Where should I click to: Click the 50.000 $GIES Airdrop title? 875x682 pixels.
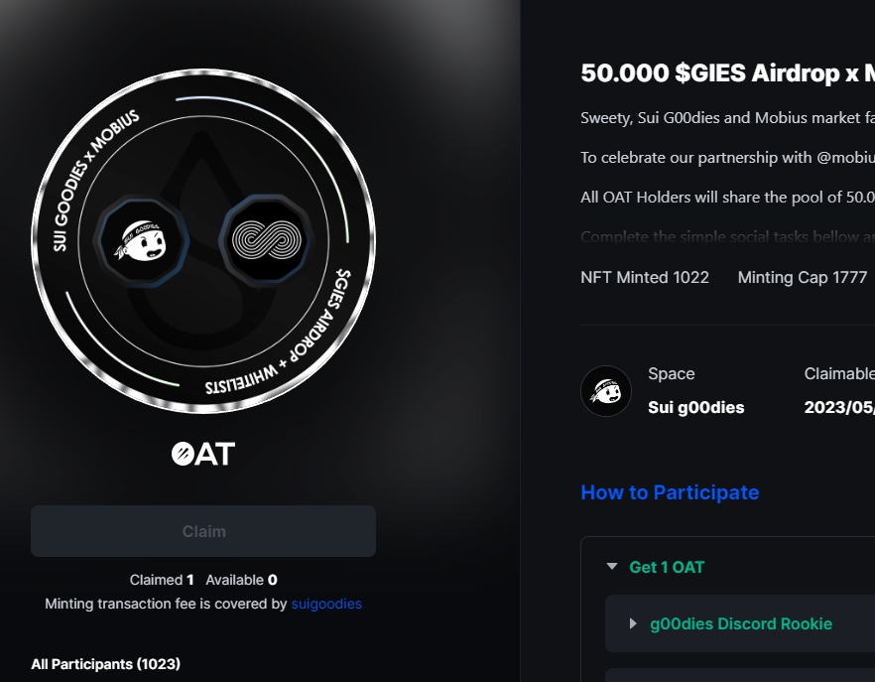(728, 73)
